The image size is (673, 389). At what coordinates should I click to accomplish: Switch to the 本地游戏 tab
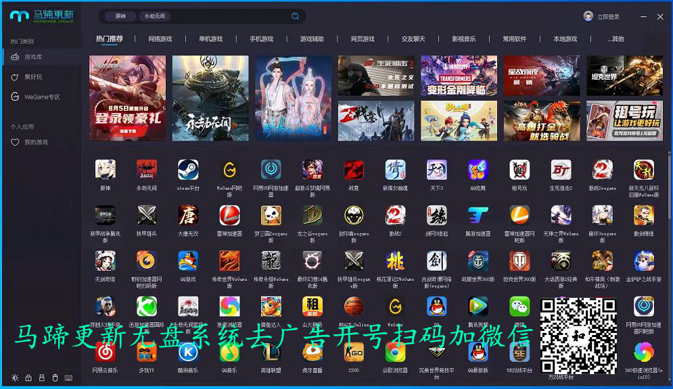[x=565, y=39]
